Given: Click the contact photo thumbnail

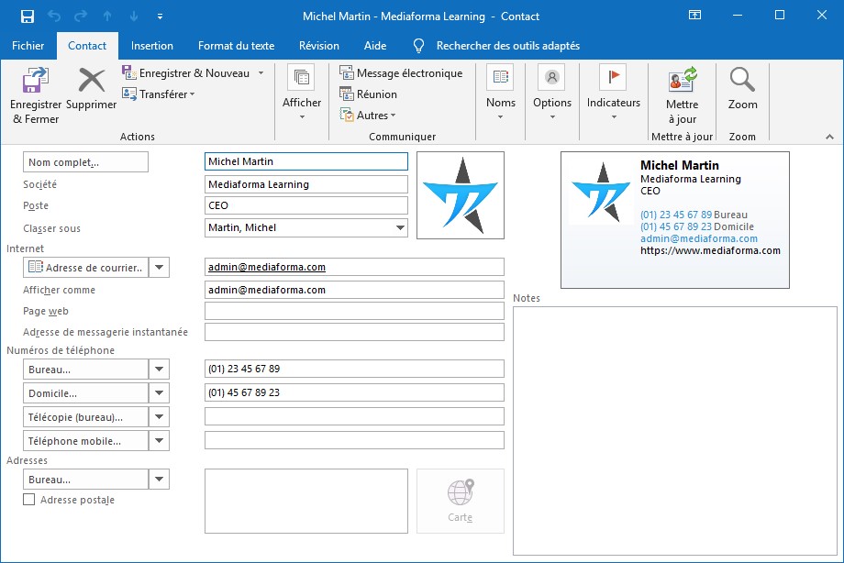Looking at the screenshot, I should (x=460, y=195).
